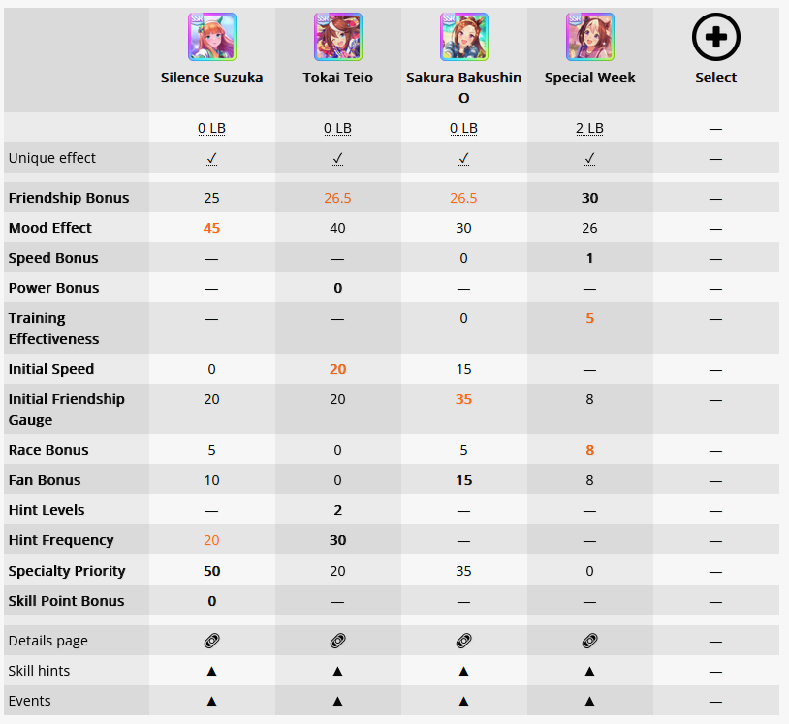Toggle Tokai Teio unique effect checkmark

(337, 159)
